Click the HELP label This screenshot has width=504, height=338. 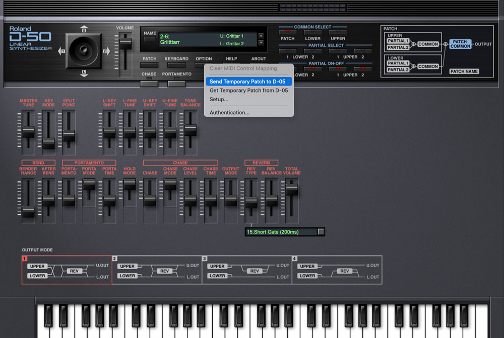coord(231,59)
